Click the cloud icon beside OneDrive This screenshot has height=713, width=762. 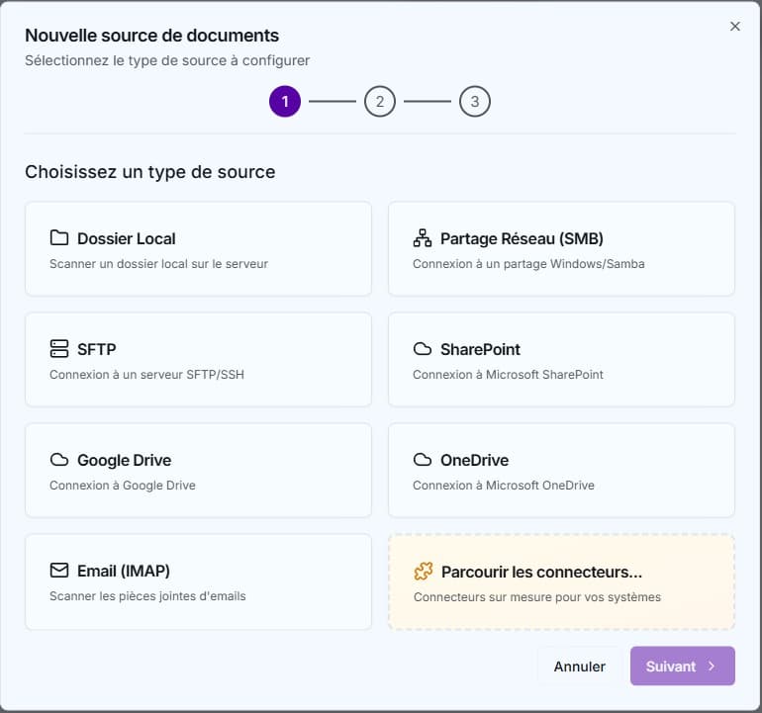[x=423, y=460]
